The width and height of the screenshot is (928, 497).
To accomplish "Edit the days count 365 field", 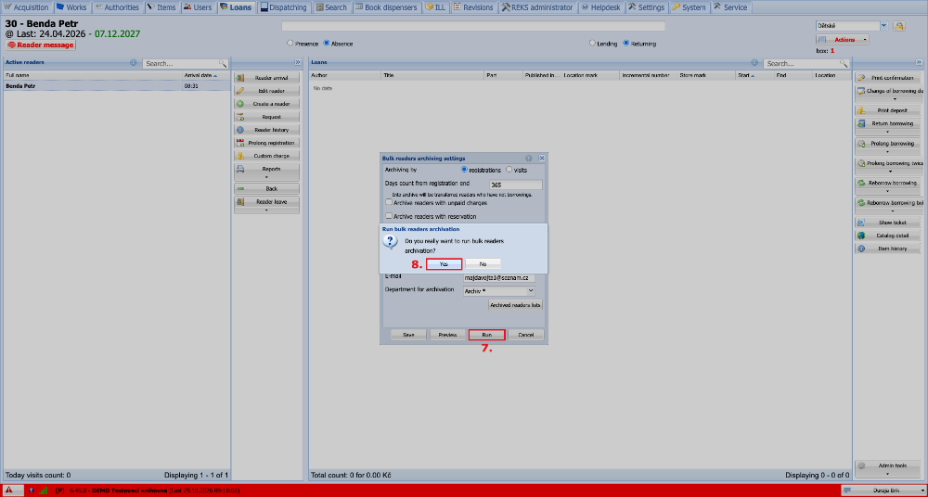I will point(516,185).
